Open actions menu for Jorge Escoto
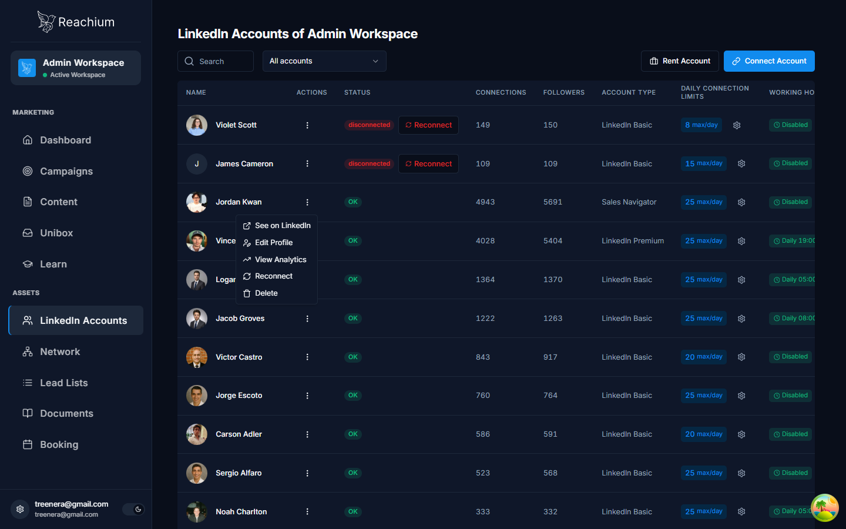 point(307,396)
